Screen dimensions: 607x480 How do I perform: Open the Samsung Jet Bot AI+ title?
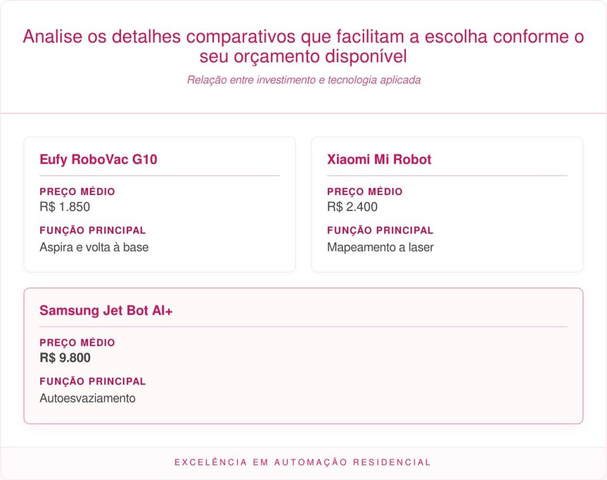[x=106, y=311]
